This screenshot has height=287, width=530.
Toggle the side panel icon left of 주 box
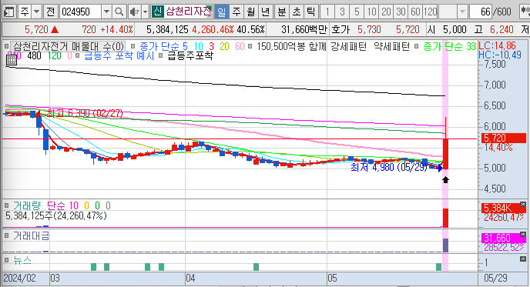click(x=8, y=12)
